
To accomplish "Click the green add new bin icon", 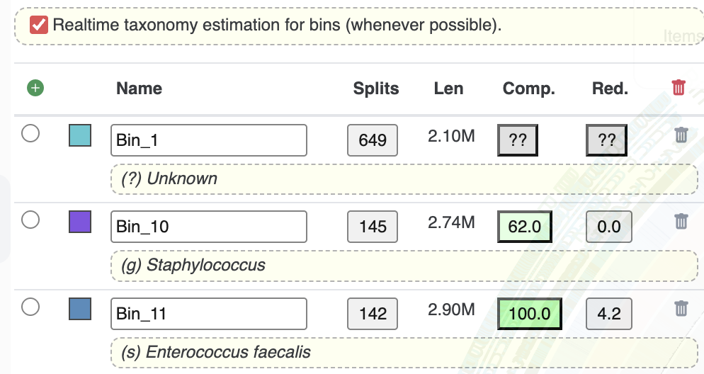I will tap(35, 89).
